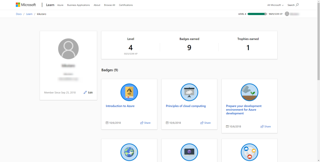Open the Principles of cloud computing badge icon
Screen dimensions: 320x162
tap(189, 92)
